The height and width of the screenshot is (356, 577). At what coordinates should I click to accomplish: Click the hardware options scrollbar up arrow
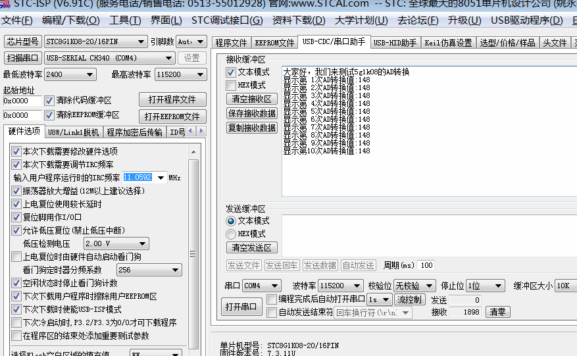[x=193, y=152]
